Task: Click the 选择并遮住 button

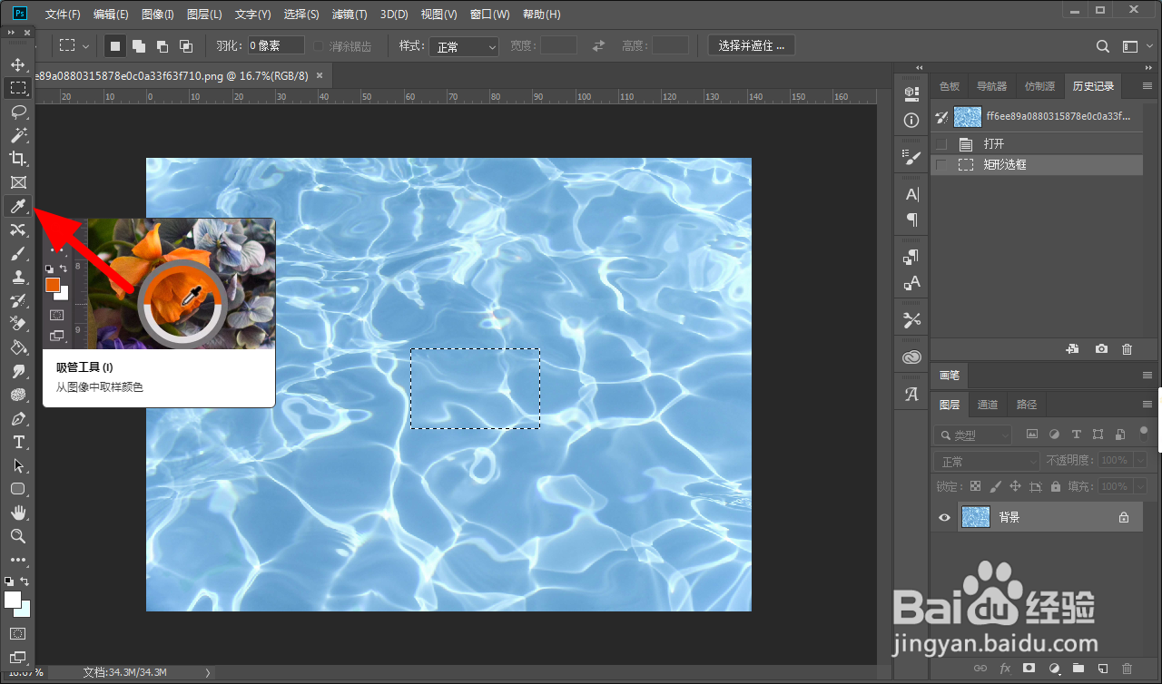Action: pos(752,45)
